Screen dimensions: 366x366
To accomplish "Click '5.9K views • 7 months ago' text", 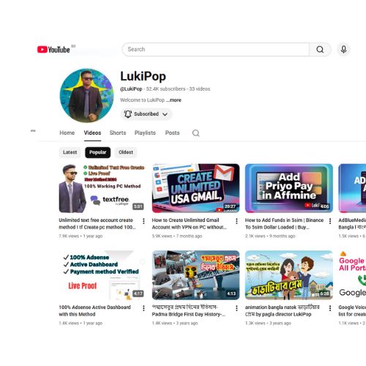I will coord(177,236).
